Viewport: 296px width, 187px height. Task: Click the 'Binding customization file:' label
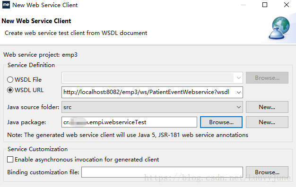(43, 172)
